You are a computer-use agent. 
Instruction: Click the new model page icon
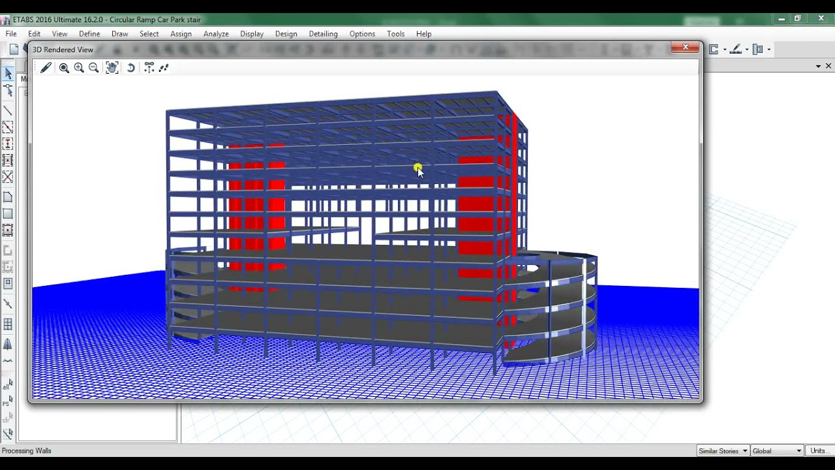pos(14,50)
